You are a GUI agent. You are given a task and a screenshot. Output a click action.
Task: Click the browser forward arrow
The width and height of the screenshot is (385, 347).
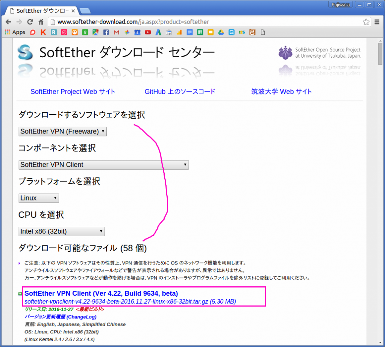click(19, 22)
